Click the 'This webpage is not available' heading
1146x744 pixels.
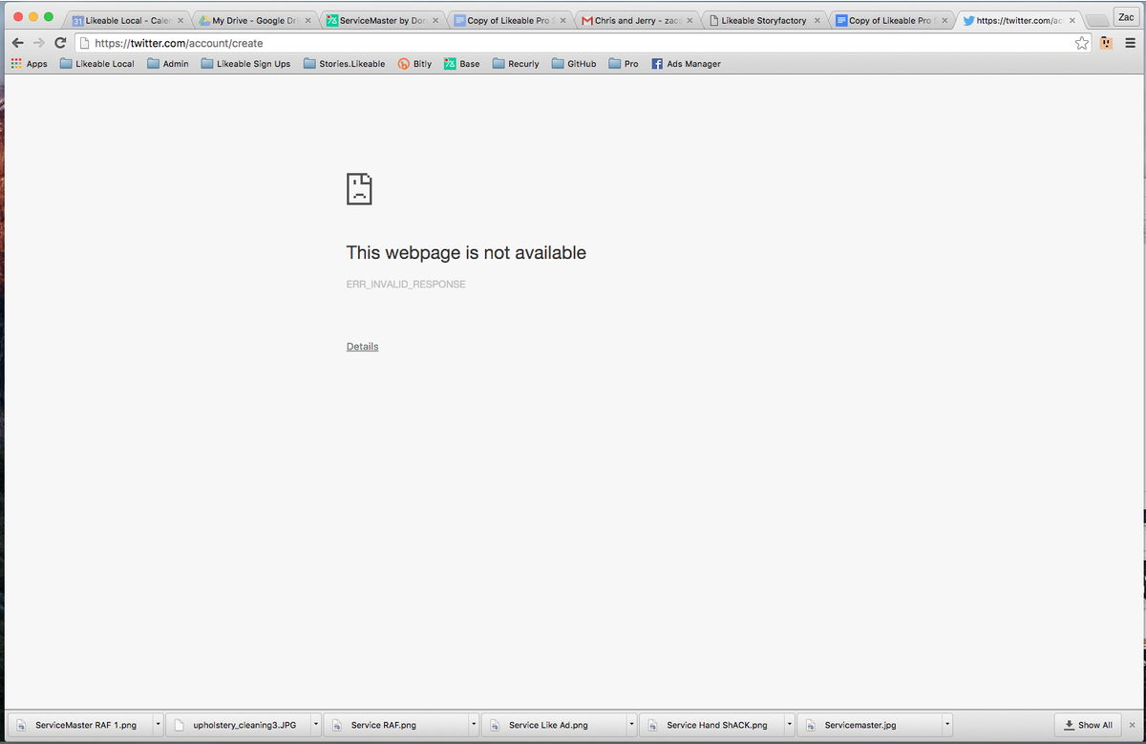pos(466,253)
